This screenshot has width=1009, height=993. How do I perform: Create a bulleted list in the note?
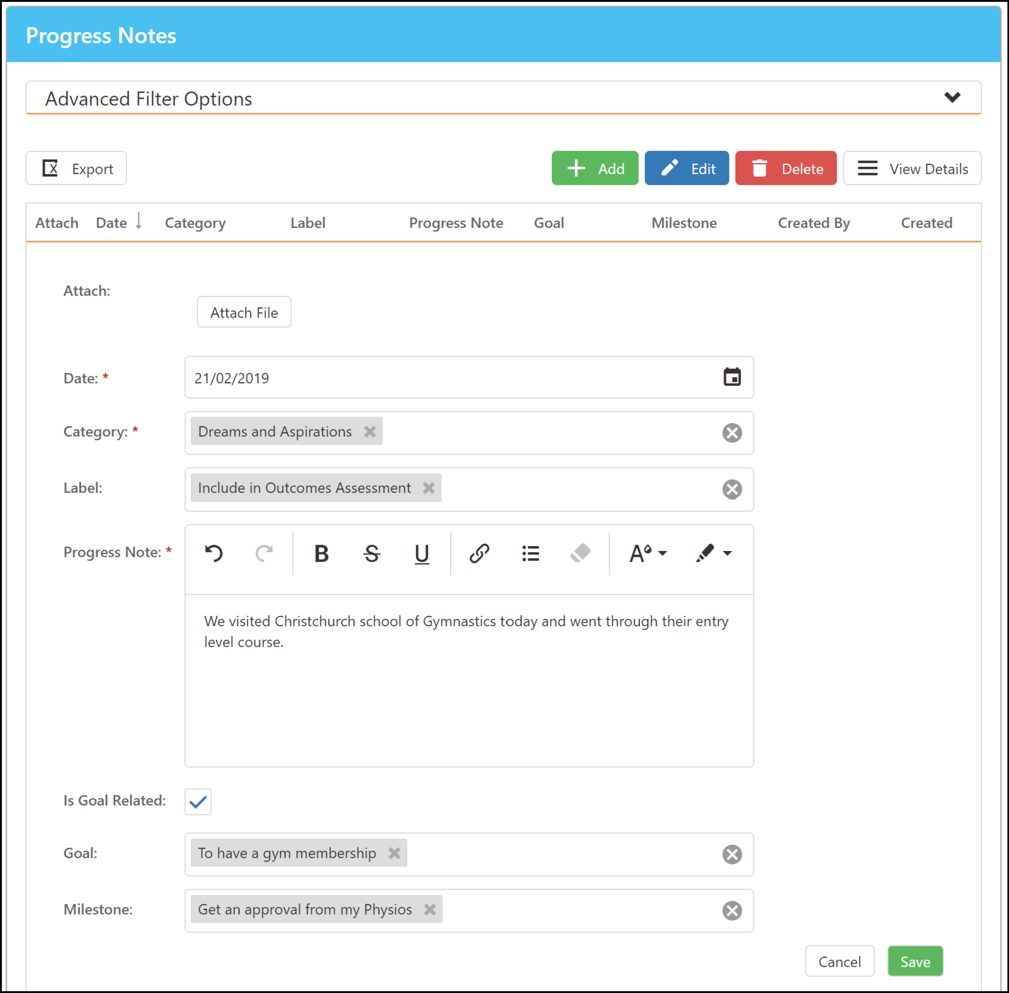point(530,553)
